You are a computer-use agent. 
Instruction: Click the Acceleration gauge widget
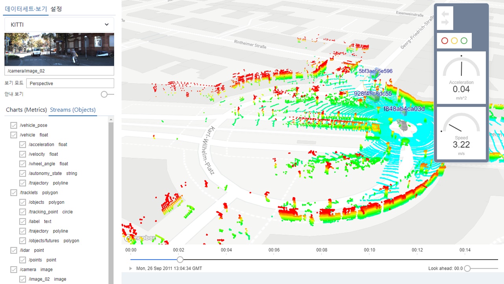coord(461,77)
